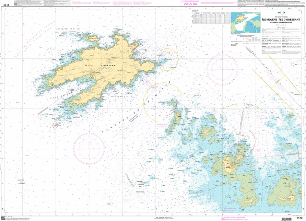Click the MOLÈNE label on the island
Viewport: 306px width, 221px height.
(227, 167)
